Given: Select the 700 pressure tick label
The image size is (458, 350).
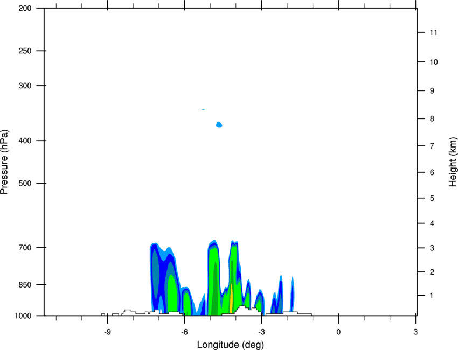Looking at the screenshot, I should pos(25,248).
